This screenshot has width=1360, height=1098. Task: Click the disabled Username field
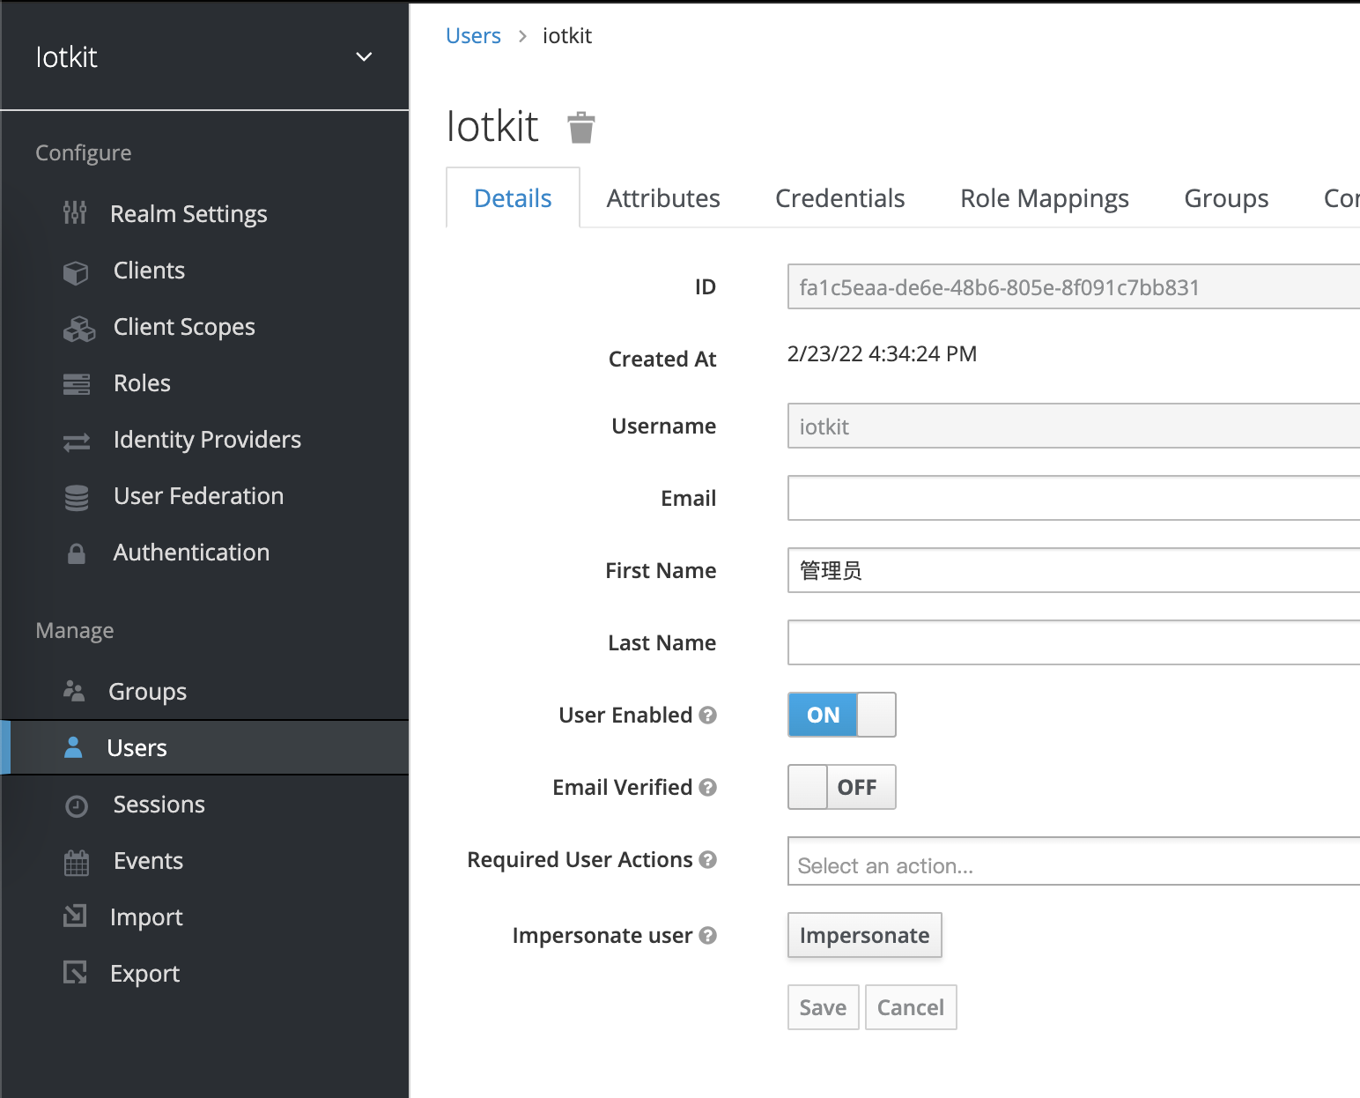coord(1074,426)
